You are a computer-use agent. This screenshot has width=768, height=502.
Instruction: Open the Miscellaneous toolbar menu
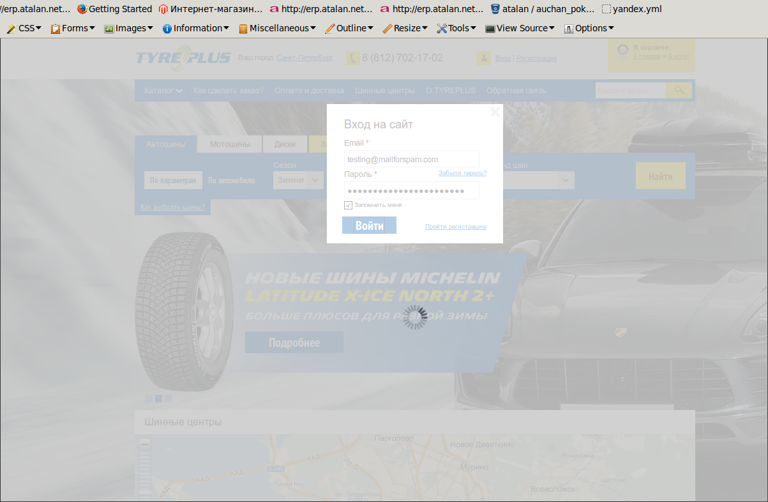277,28
